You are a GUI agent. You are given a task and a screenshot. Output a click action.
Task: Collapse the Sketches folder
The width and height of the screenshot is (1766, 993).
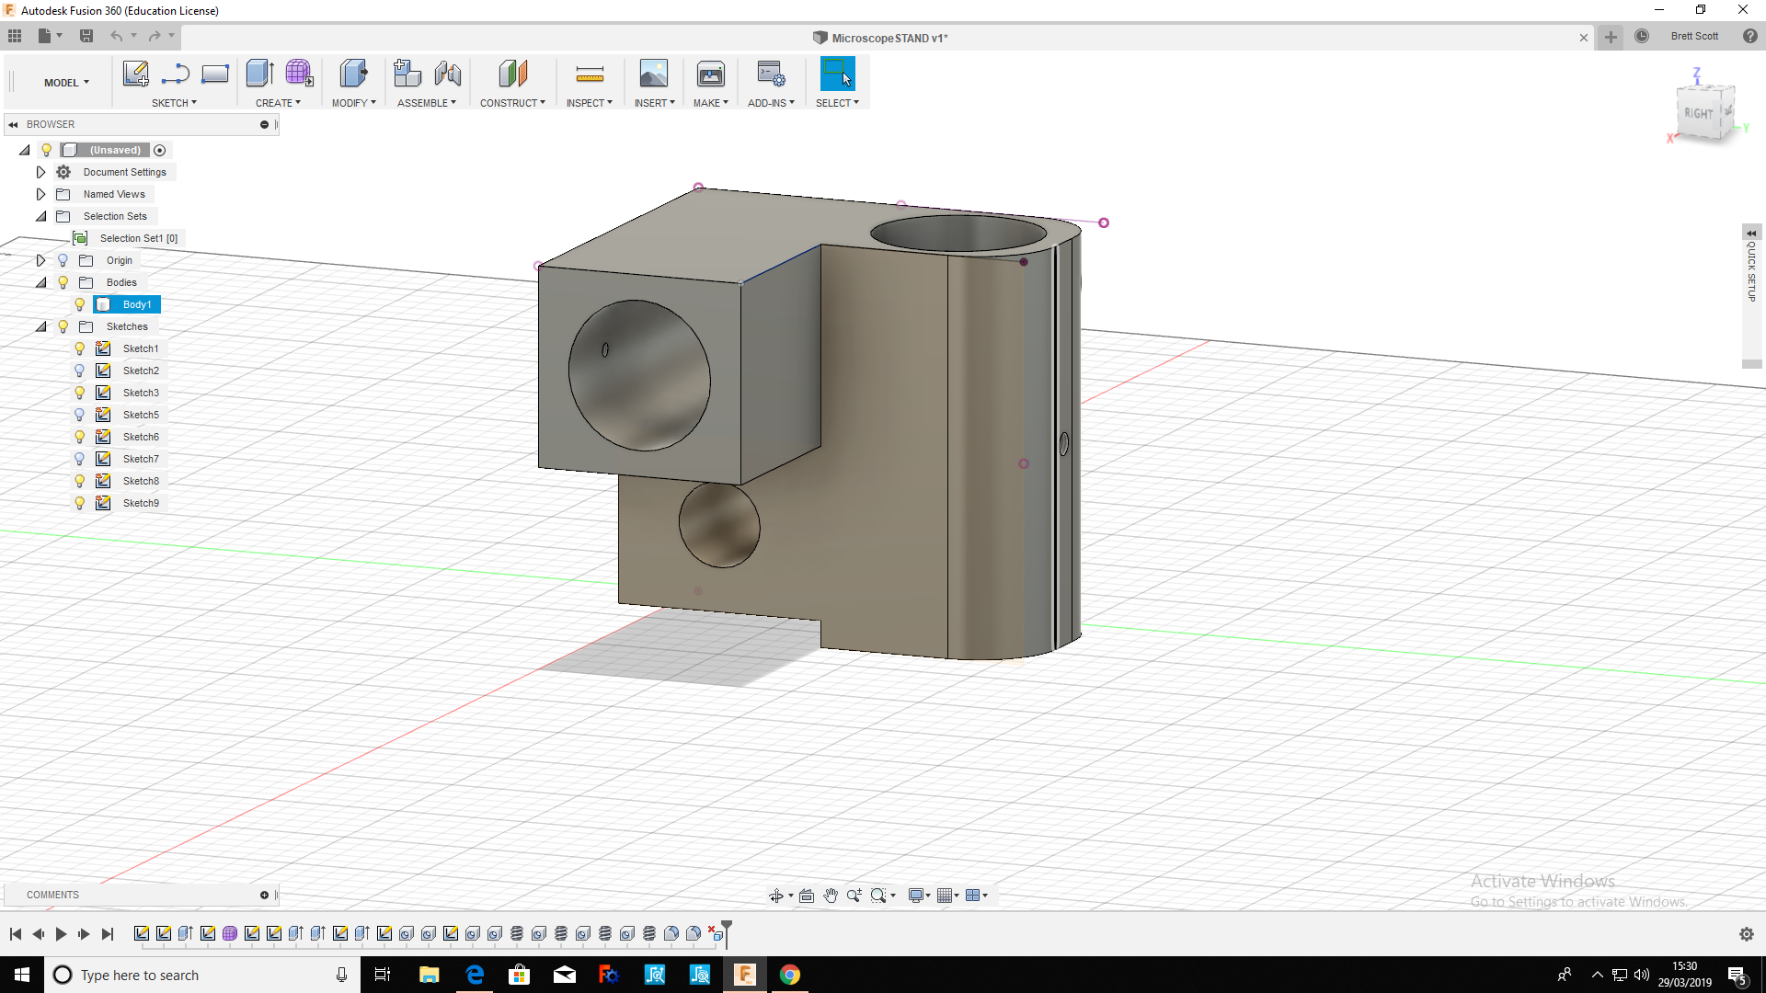pyautogui.click(x=40, y=326)
